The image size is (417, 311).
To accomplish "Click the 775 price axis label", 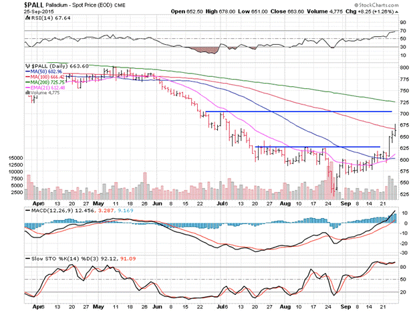I will tap(404, 80).
